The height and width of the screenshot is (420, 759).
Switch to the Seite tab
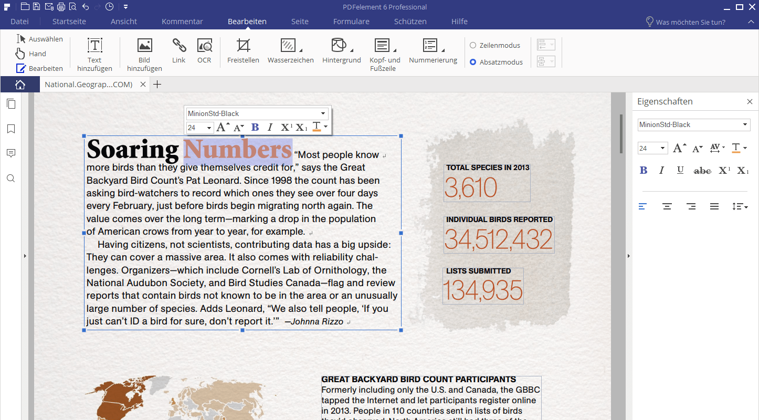coord(300,22)
